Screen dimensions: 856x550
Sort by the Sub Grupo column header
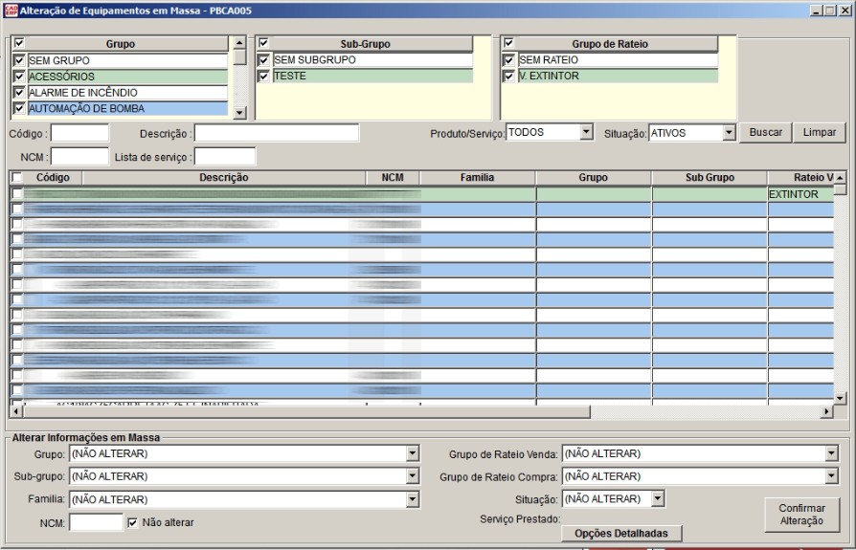[710, 178]
